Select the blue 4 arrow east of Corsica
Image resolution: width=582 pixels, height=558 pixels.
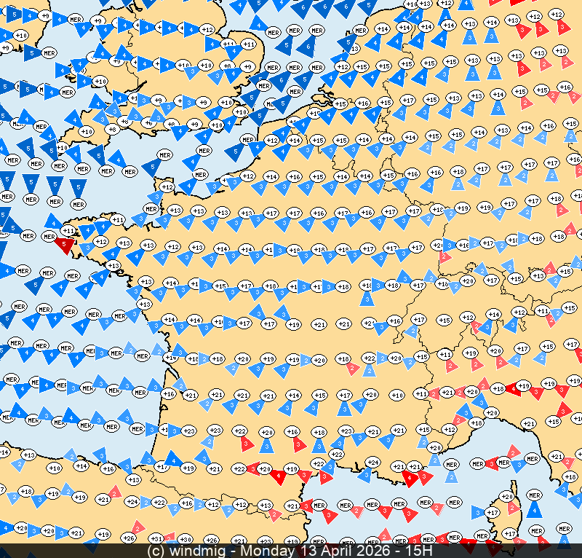[x=535, y=508]
